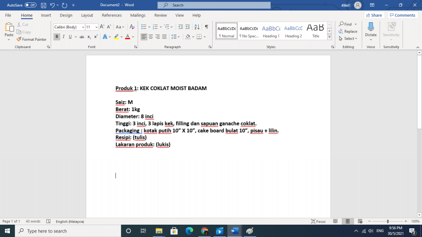Apply strikethrough formatting

(x=82, y=37)
